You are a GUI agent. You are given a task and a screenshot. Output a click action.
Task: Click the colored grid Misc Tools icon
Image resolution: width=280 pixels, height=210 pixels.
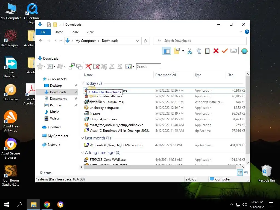tap(129, 67)
